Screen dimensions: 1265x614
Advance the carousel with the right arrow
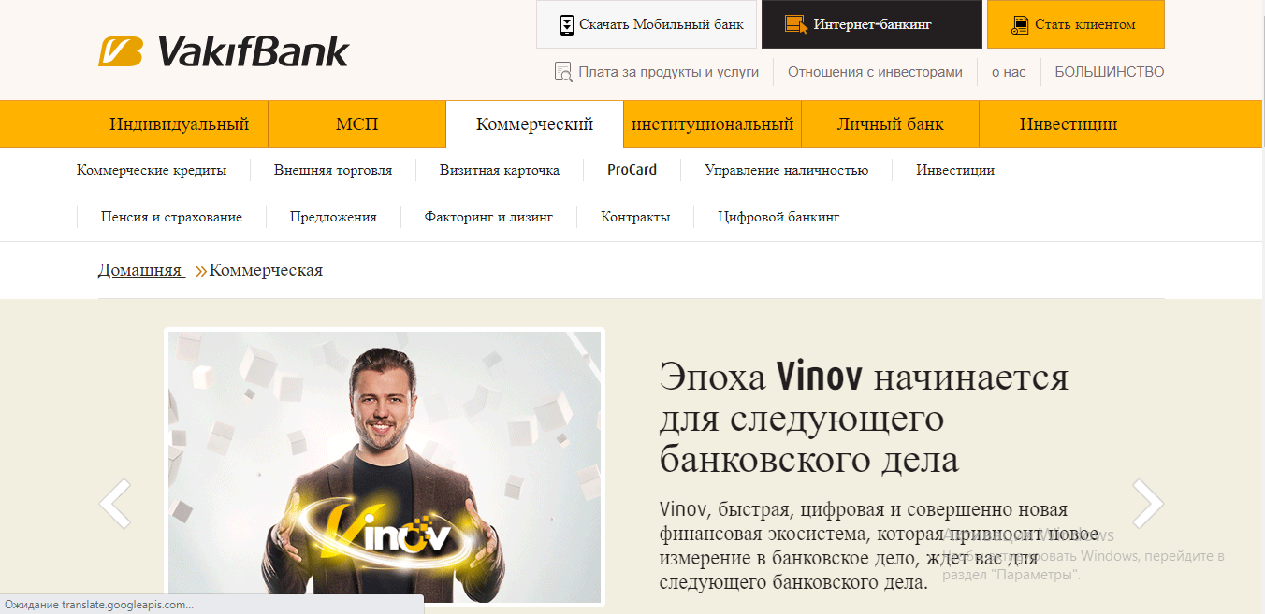click(x=1148, y=504)
